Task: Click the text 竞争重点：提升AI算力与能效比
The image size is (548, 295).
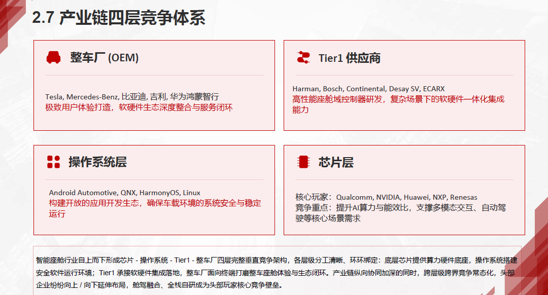Action: [x=352, y=208]
